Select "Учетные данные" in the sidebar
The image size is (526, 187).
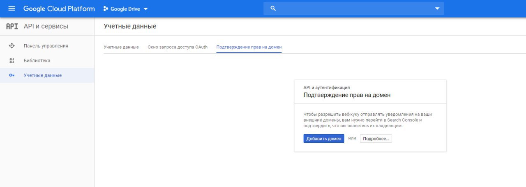pyautogui.click(x=47, y=75)
